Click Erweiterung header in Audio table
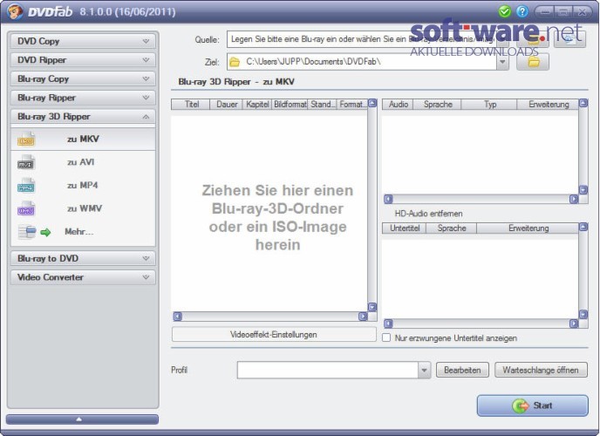The height and width of the screenshot is (436, 600). pyautogui.click(x=549, y=105)
